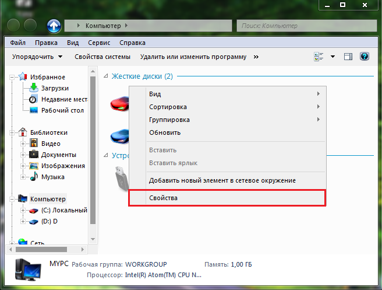Expand the Музыка library node
This screenshot has height=290, width=382.
[x=23, y=177]
